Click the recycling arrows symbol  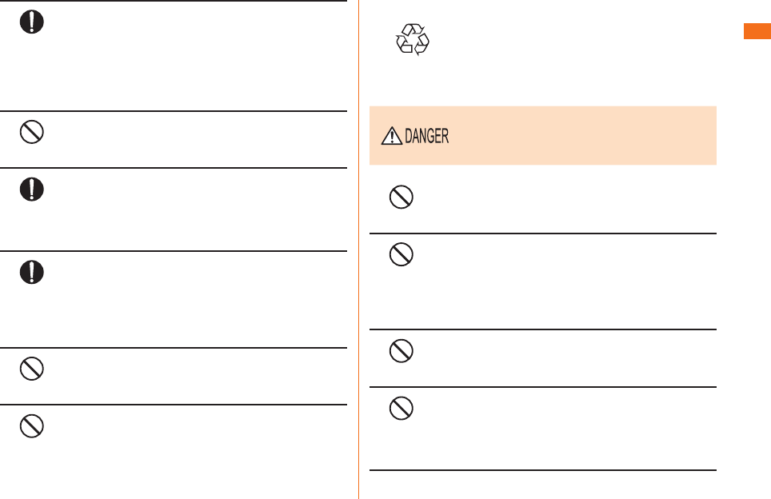413,39
